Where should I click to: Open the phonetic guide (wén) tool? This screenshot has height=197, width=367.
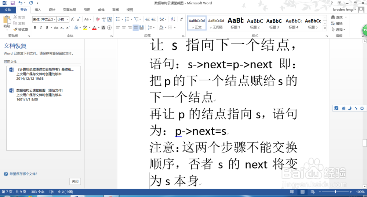104,19
